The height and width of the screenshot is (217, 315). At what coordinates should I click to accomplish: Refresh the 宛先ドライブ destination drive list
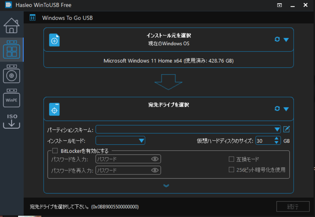pos(277,109)
